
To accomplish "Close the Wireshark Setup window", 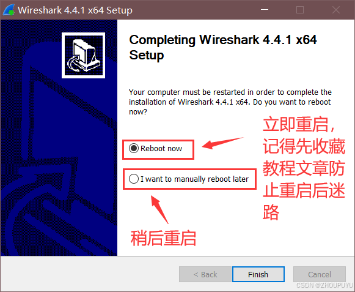I will pyautogui.click(x=336, y=10).
